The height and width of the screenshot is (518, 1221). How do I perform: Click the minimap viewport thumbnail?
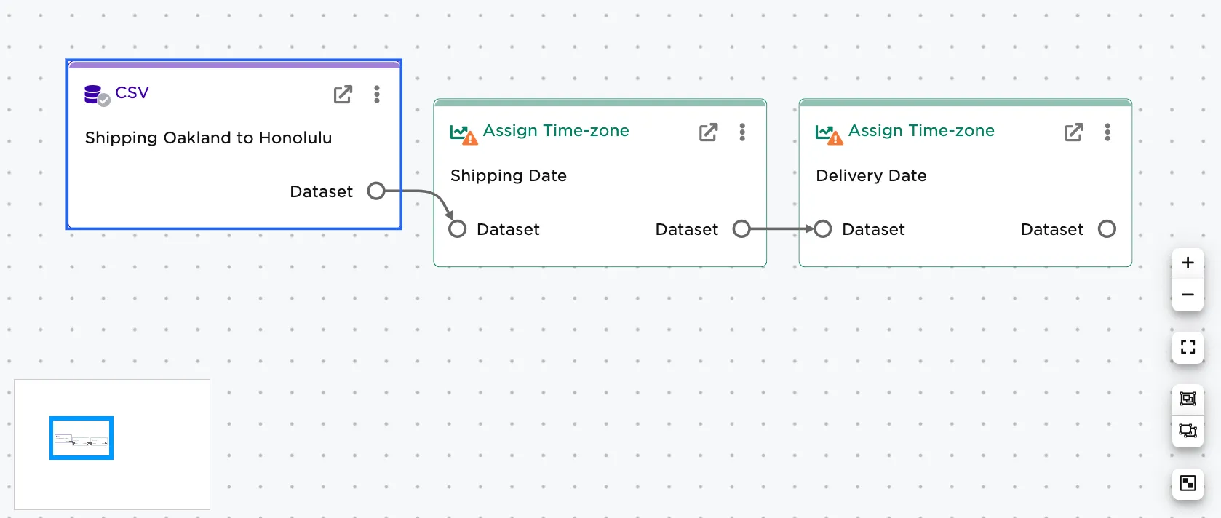click(81, 438)
